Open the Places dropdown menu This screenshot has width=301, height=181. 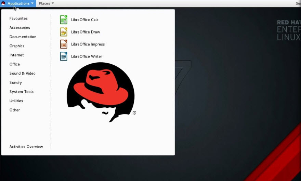pyautogui.click(x=46, y=3)
